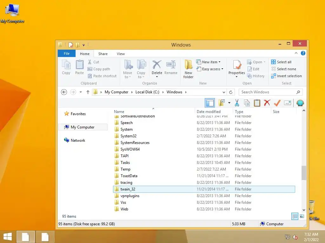This screenshot has width=325, height=243.
Task: Toggle the navigation pane toolbar button
Action: (x=210, y=103)
